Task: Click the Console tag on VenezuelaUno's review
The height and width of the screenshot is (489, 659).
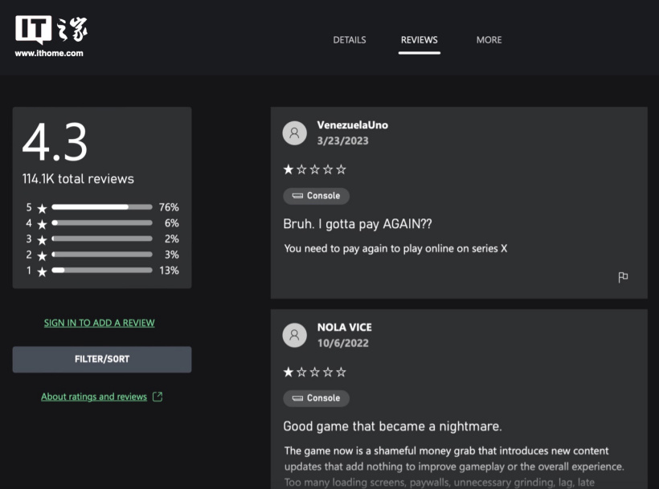Action: pyautogui.click(x=316, y=196)
